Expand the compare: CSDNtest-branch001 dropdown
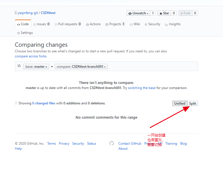Screen dimensions: 223x169 [81, 67]
